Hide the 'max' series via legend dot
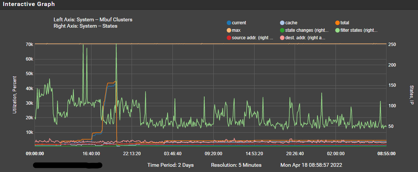Screen dimensions: 418x172 pyautogui.click(x=228, y=30)
